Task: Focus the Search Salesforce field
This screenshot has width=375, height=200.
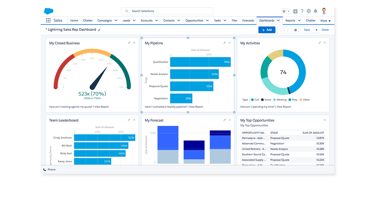Action: 167,11
